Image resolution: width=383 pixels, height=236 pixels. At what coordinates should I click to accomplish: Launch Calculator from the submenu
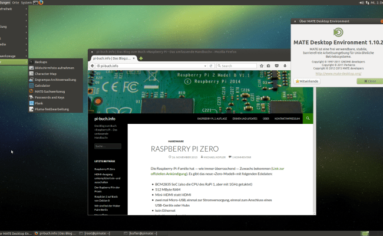coord(56,86)
